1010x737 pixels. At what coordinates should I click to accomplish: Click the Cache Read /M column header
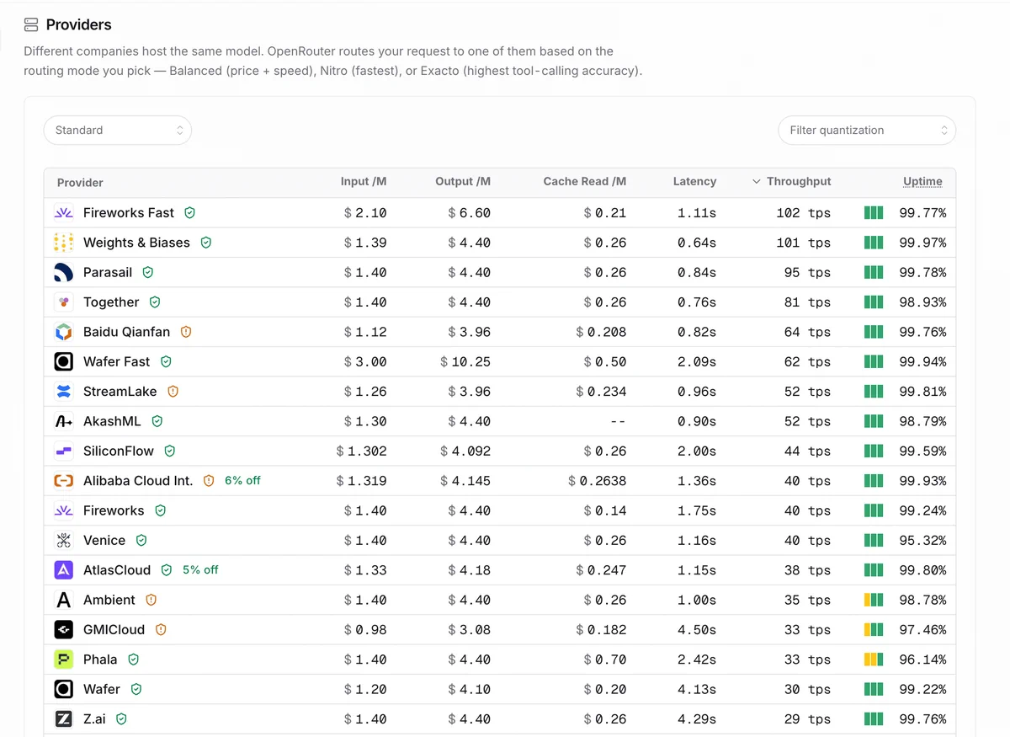[x=585, y=181]
